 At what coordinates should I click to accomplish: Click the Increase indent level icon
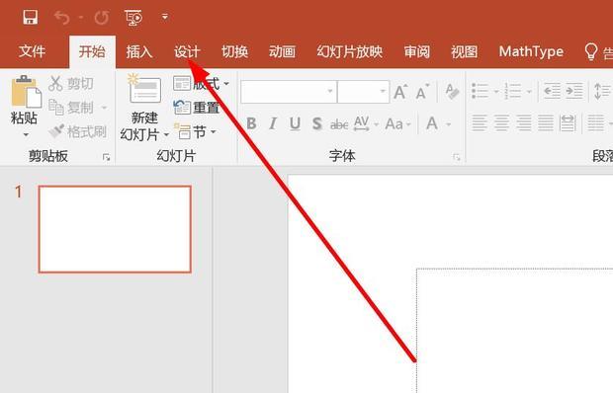pyautogui.click(x=574, y=91)
